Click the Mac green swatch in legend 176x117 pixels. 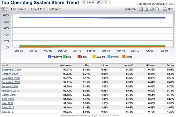pos(64,57)
